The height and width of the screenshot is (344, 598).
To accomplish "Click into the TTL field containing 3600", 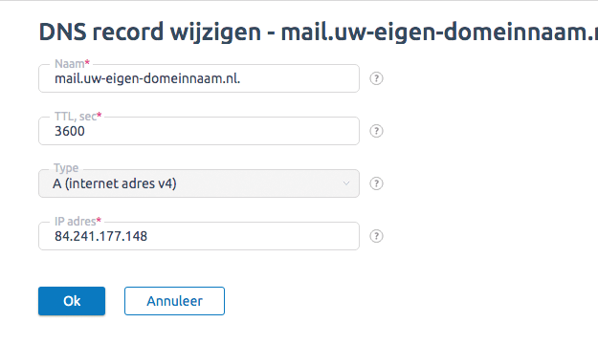I will [x=199, y=131].
